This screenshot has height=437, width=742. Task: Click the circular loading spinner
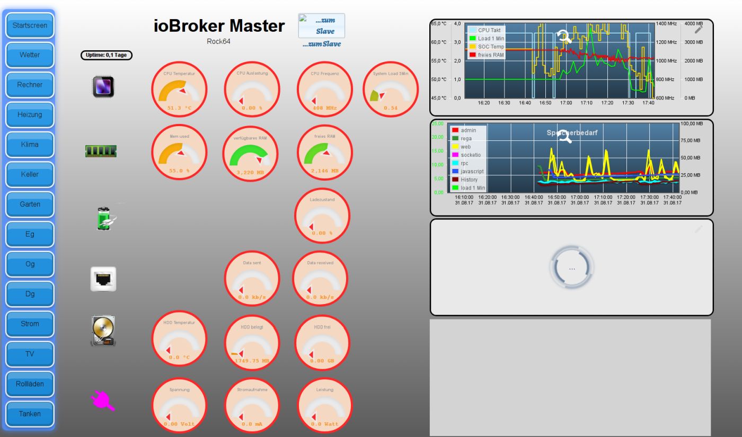(x=571, y=268)
